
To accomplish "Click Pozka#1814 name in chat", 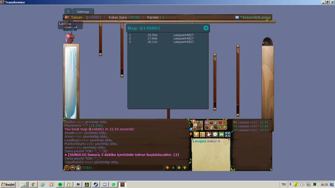I will click(74, 122).
